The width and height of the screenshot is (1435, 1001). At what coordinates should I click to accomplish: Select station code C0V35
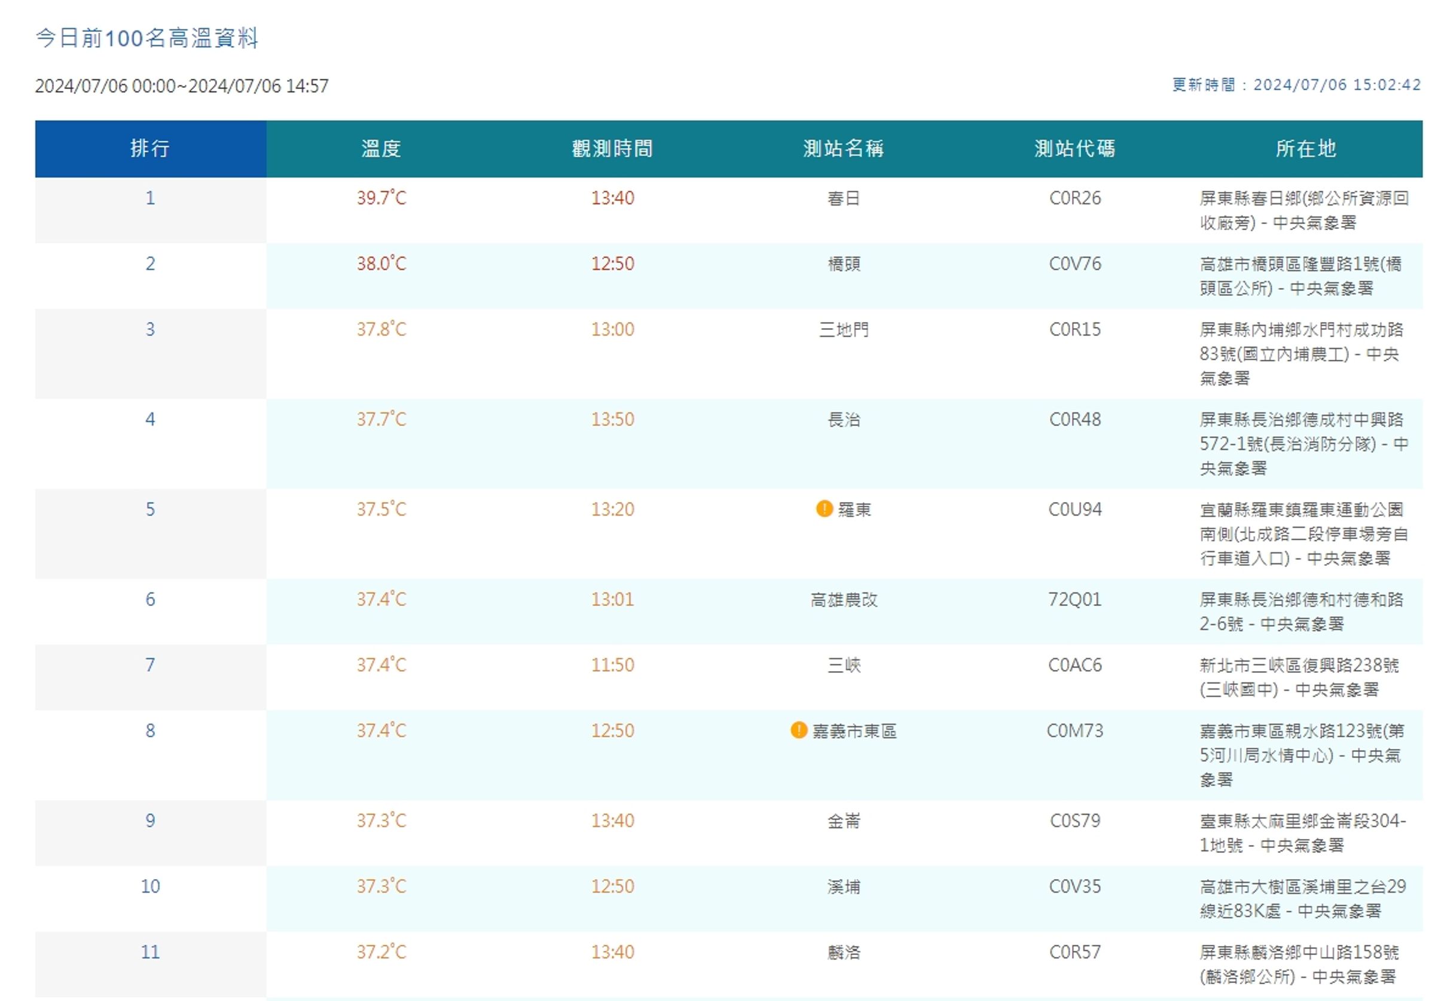1075,886
